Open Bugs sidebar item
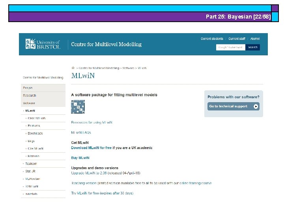Image resolution: width=284 pixels, height=213 pixels. 31,141
